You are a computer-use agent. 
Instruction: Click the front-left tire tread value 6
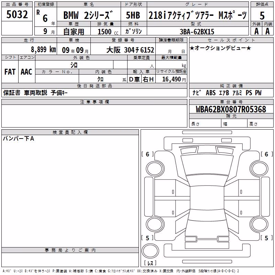pyautogui.click(x=147, y=154)
